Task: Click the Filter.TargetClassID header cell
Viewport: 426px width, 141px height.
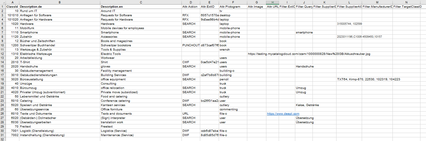Action: [x=406, y=6]
